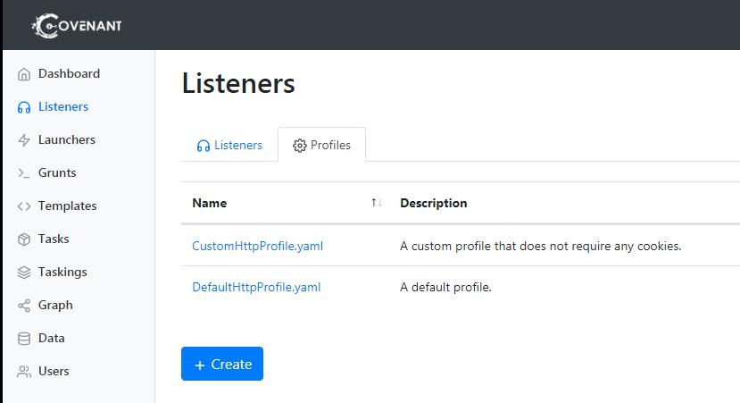
Task: Open the Grunts sidebar menu item
Action: [57, 173]
